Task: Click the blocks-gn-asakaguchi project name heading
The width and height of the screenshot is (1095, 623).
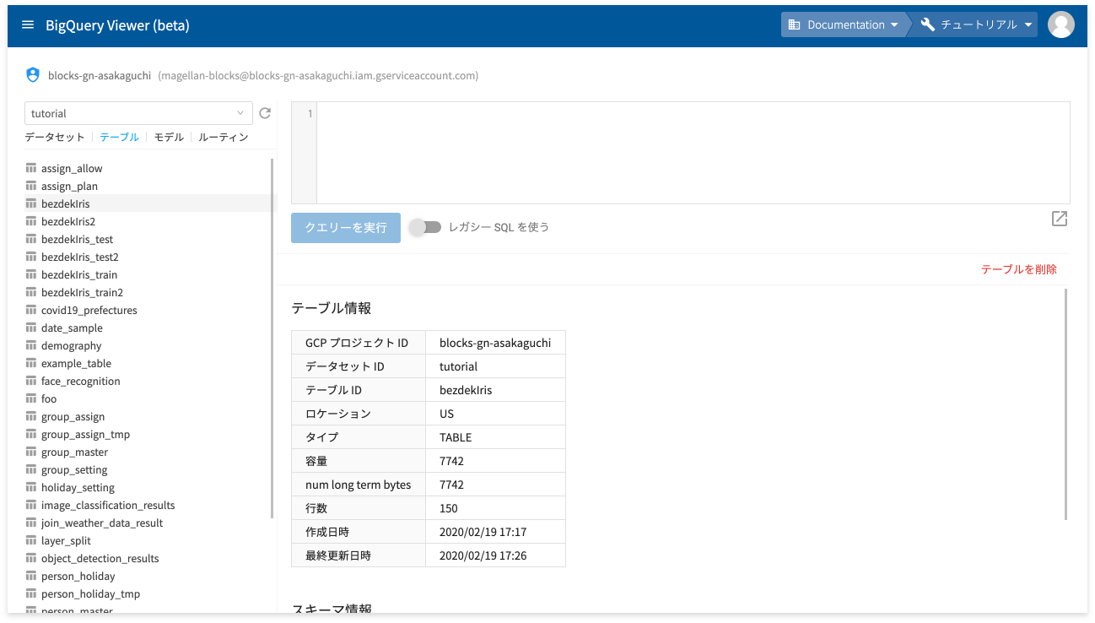Action: click(100, 75)
